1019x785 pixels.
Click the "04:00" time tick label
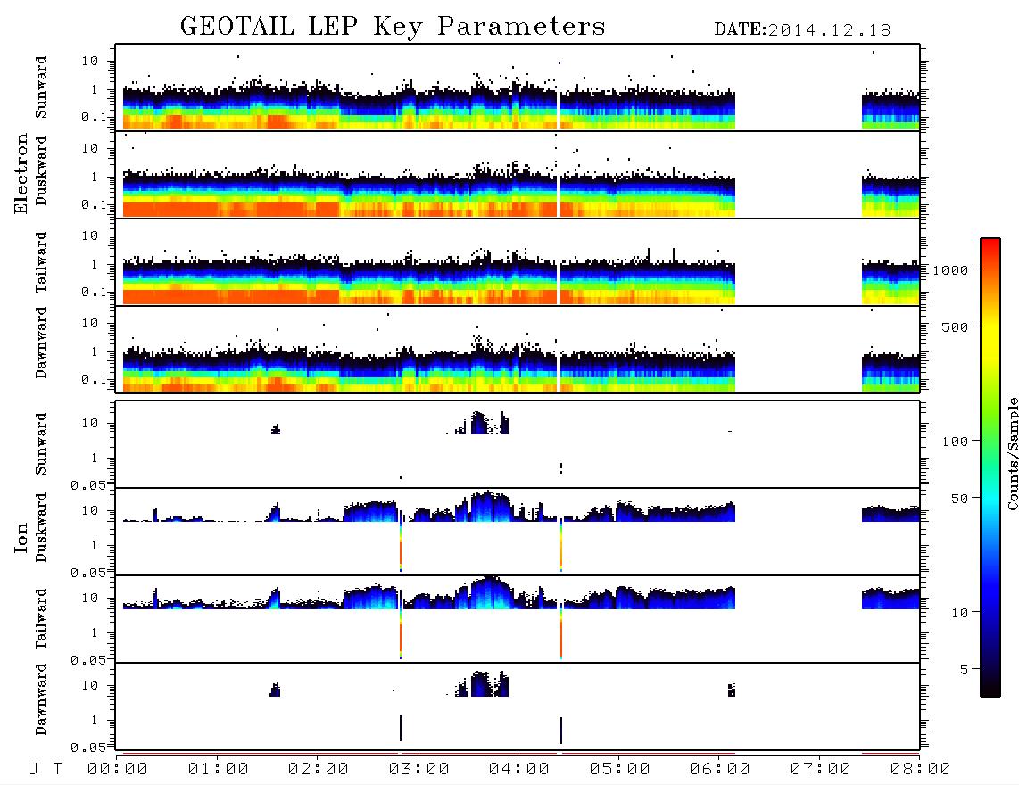point(519,770)
